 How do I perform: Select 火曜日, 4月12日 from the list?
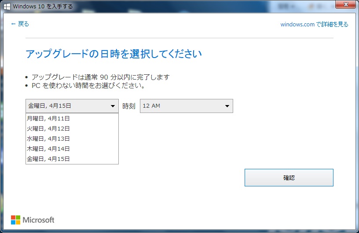pos(72,128)
